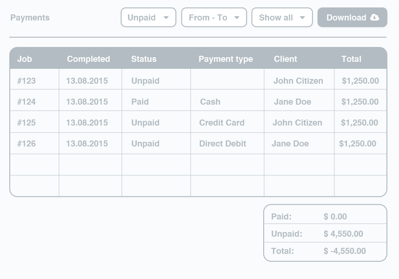Sort by the Total column header

point(351,59)
